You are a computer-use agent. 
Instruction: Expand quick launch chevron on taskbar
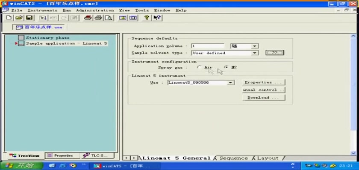click(x=84, y=164)
